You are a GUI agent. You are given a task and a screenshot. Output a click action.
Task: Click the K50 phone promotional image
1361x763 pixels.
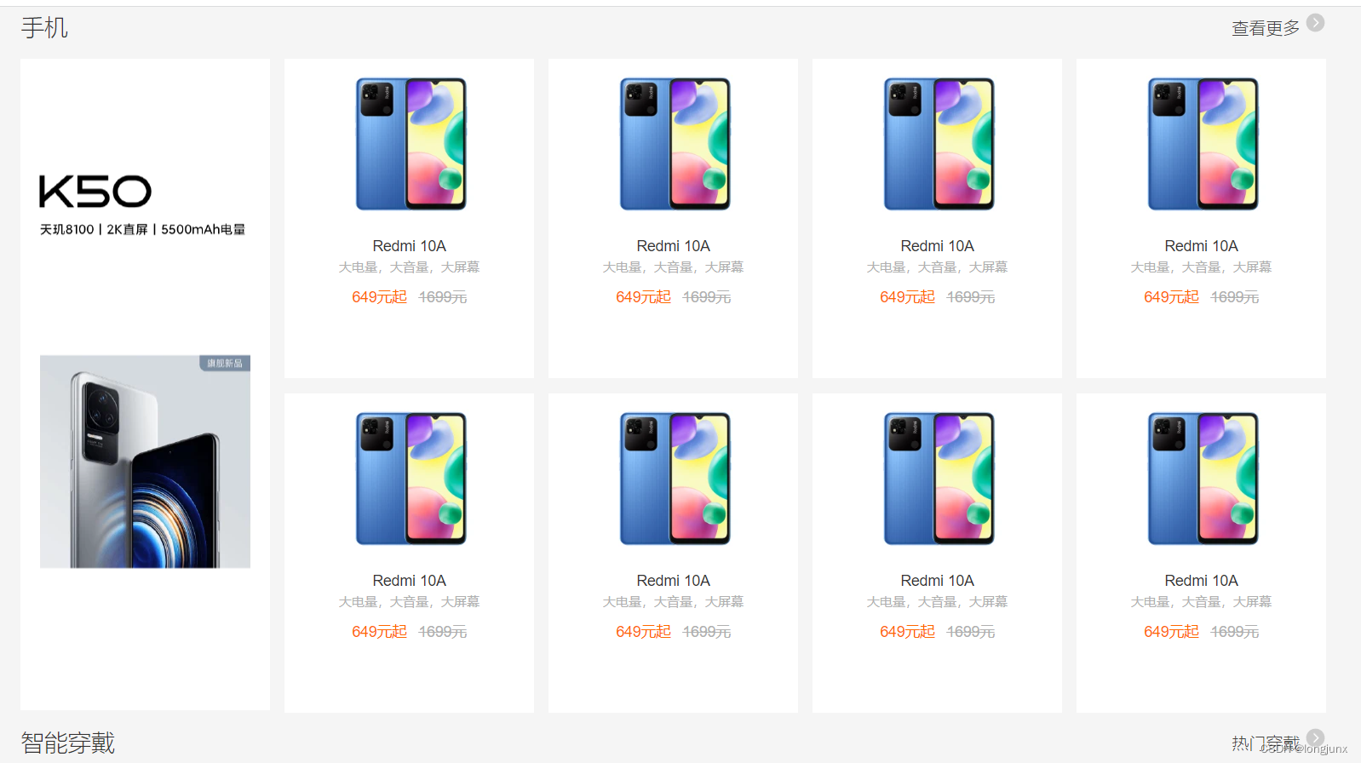(x=145, y=462)
